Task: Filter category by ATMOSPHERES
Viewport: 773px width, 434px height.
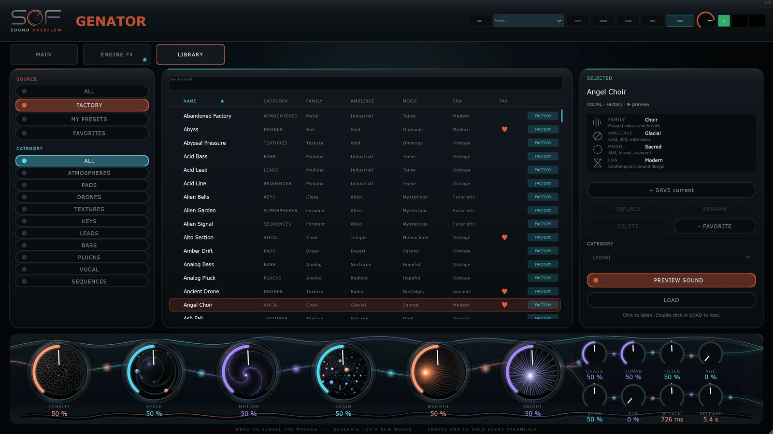Action: [82, 173]
